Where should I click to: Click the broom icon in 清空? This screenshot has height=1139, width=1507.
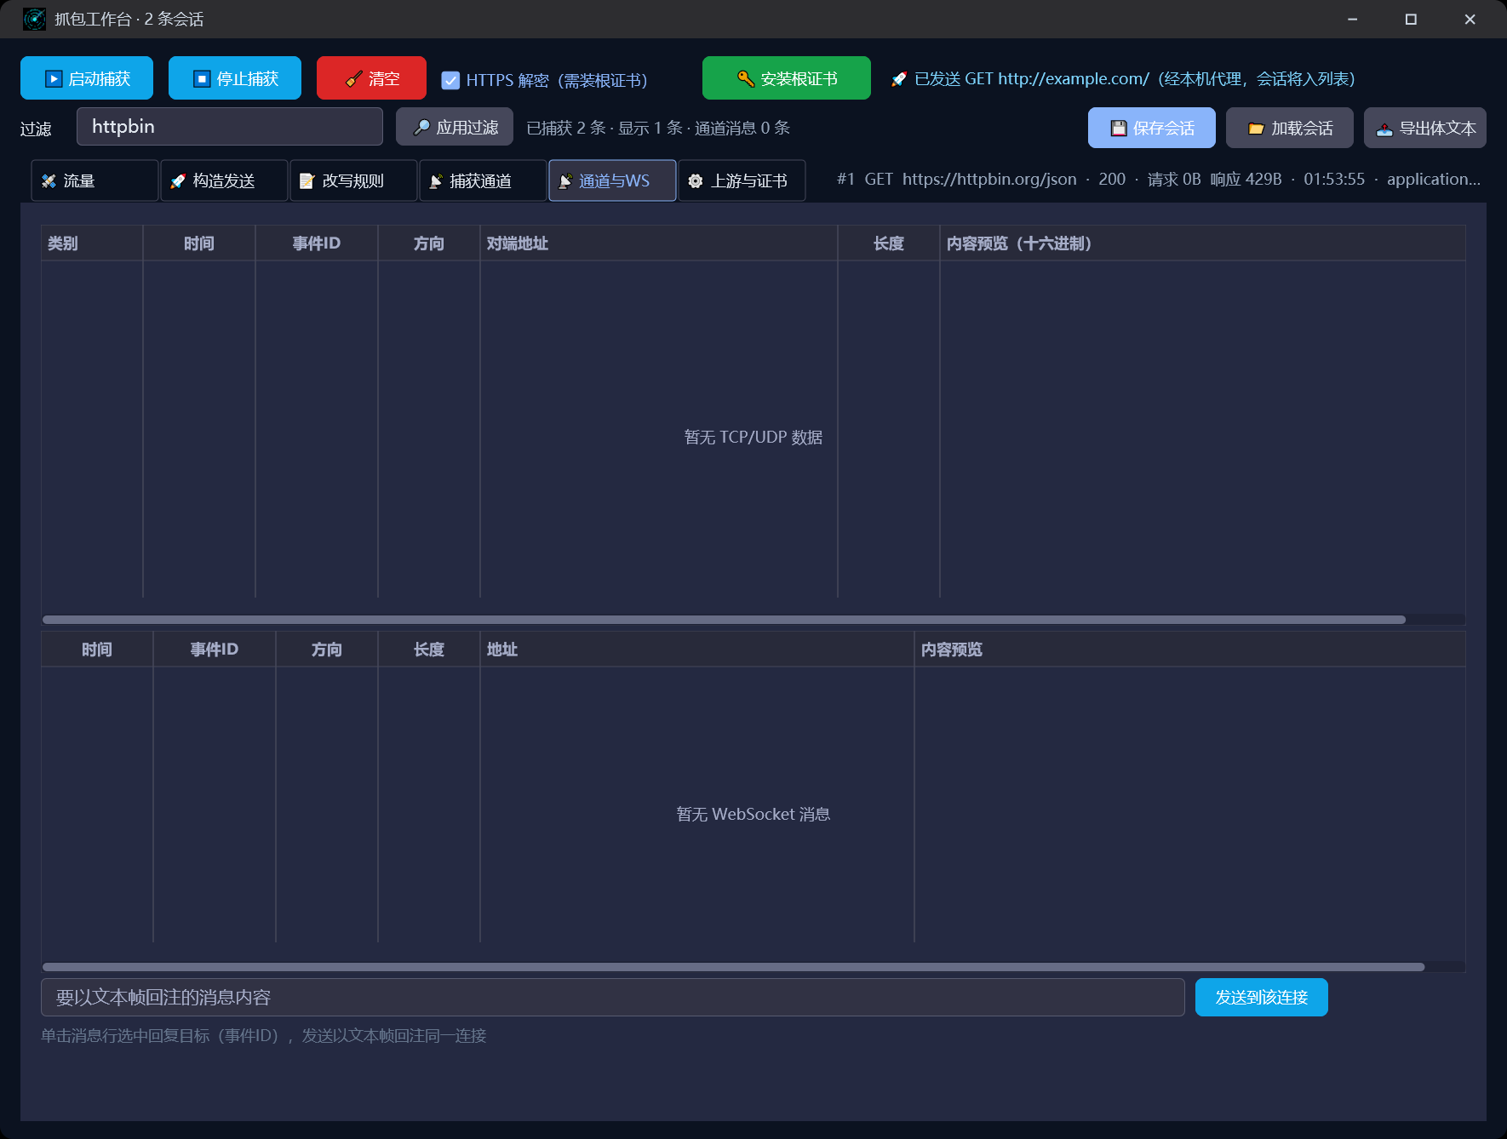354,79
